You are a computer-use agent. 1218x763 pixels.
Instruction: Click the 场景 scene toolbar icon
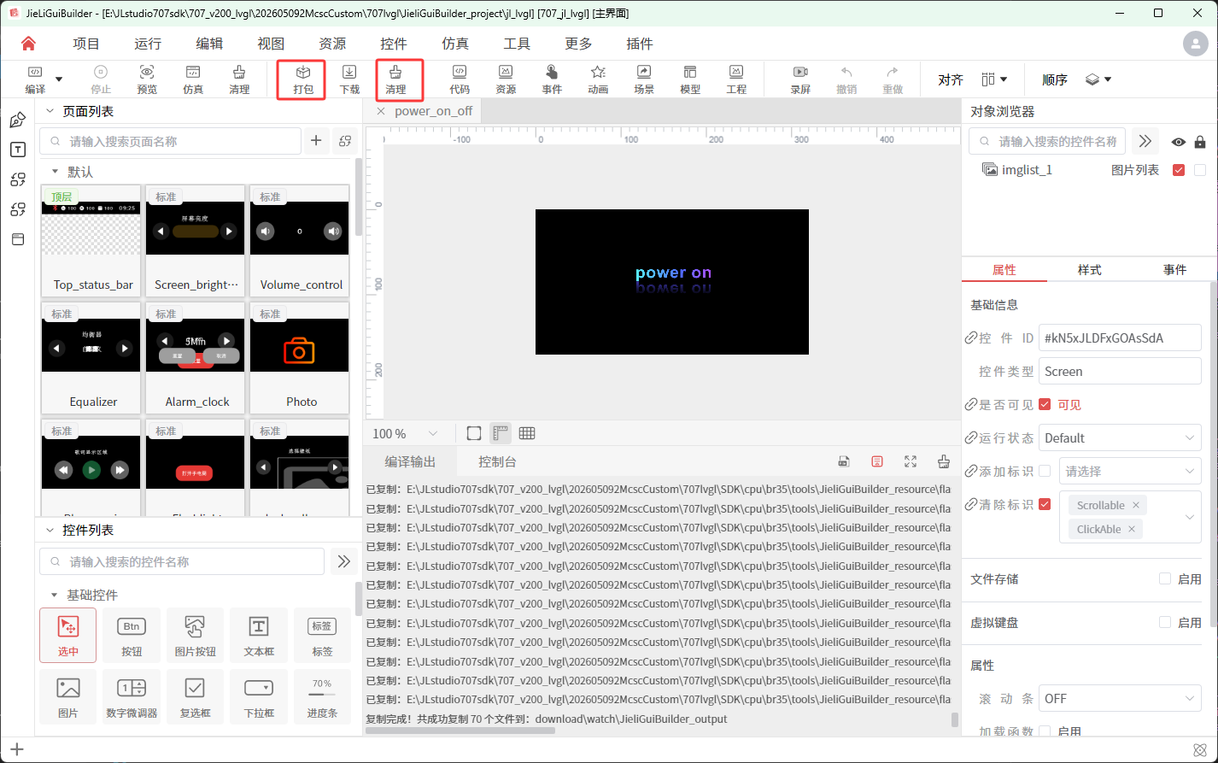(x=644, y=79)
